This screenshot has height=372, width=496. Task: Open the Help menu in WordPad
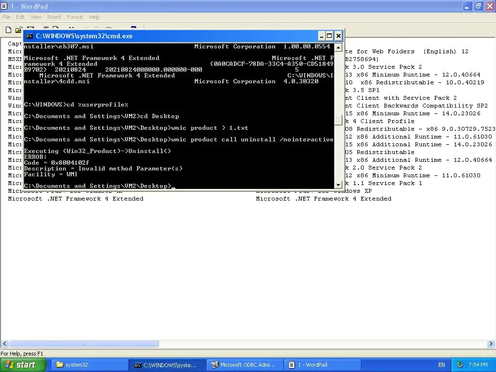pos(94,17)
